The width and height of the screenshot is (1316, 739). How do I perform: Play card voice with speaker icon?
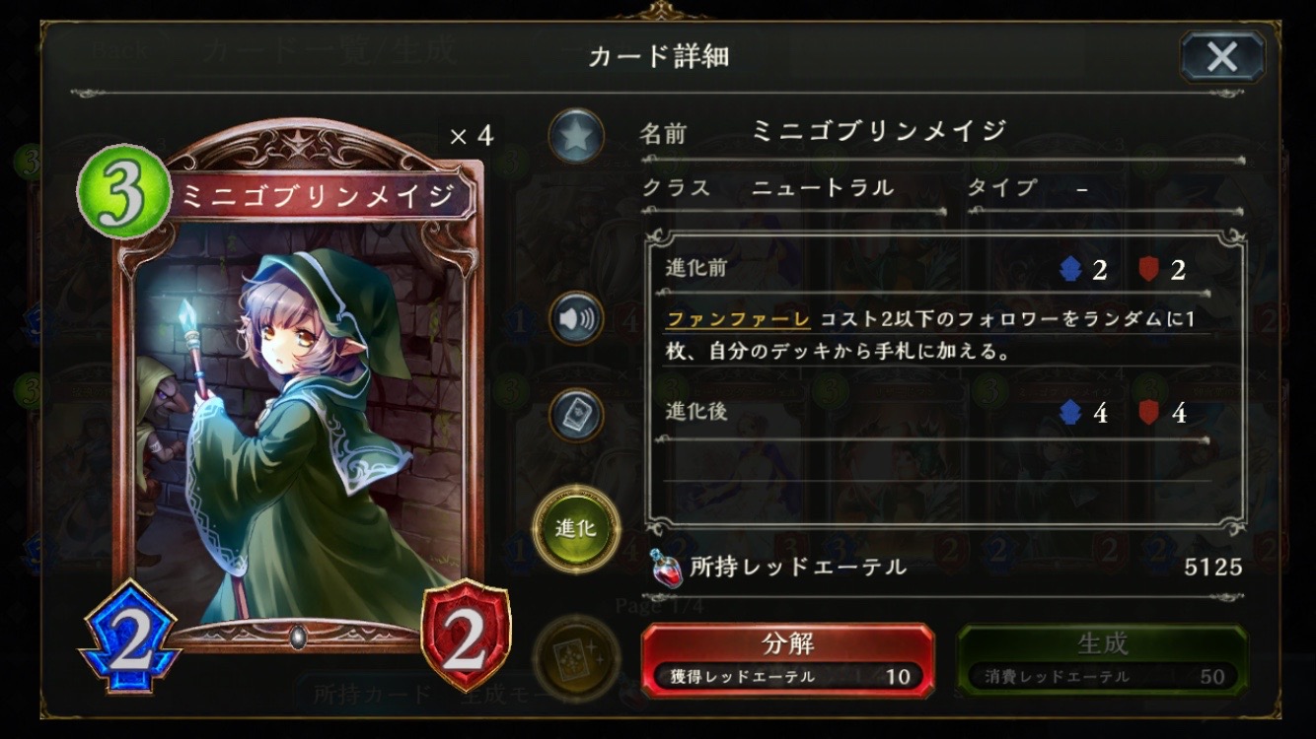click(576, 317)
